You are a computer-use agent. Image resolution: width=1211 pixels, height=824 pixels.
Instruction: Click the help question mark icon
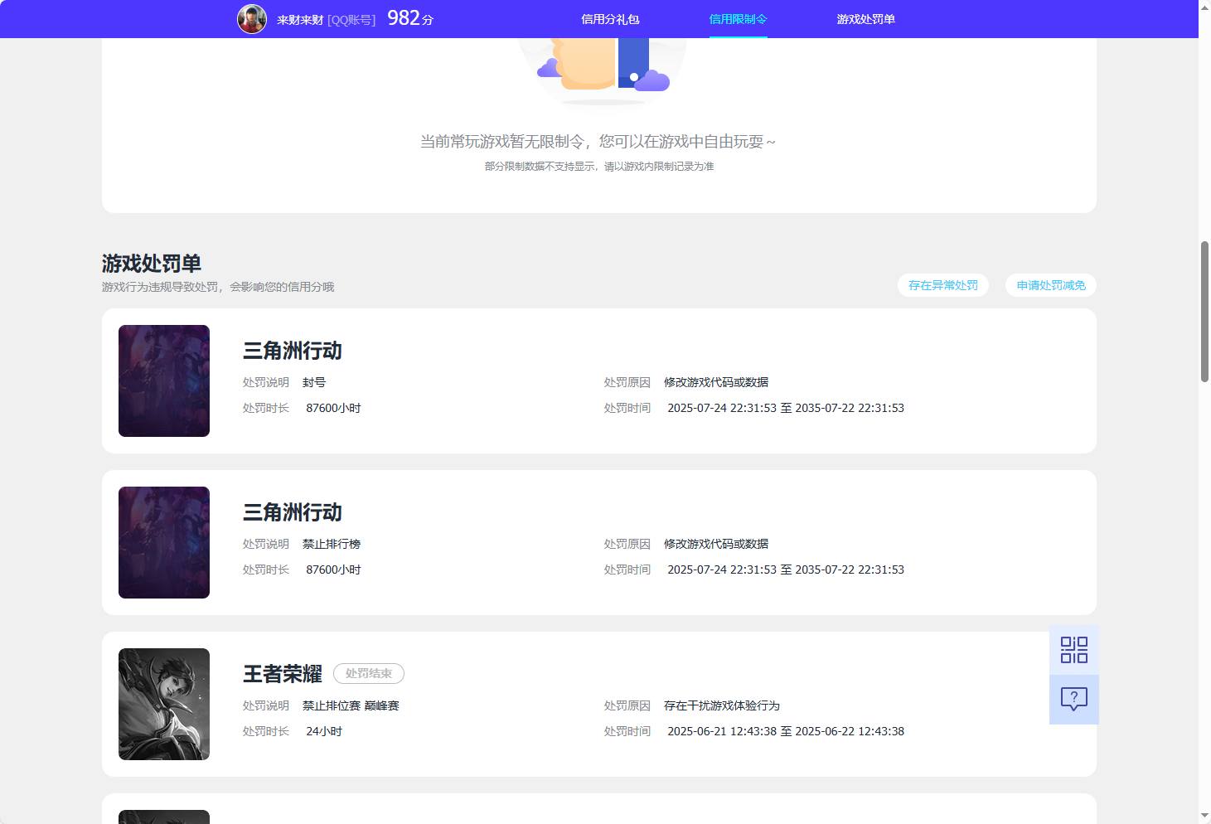[1073, 699]
